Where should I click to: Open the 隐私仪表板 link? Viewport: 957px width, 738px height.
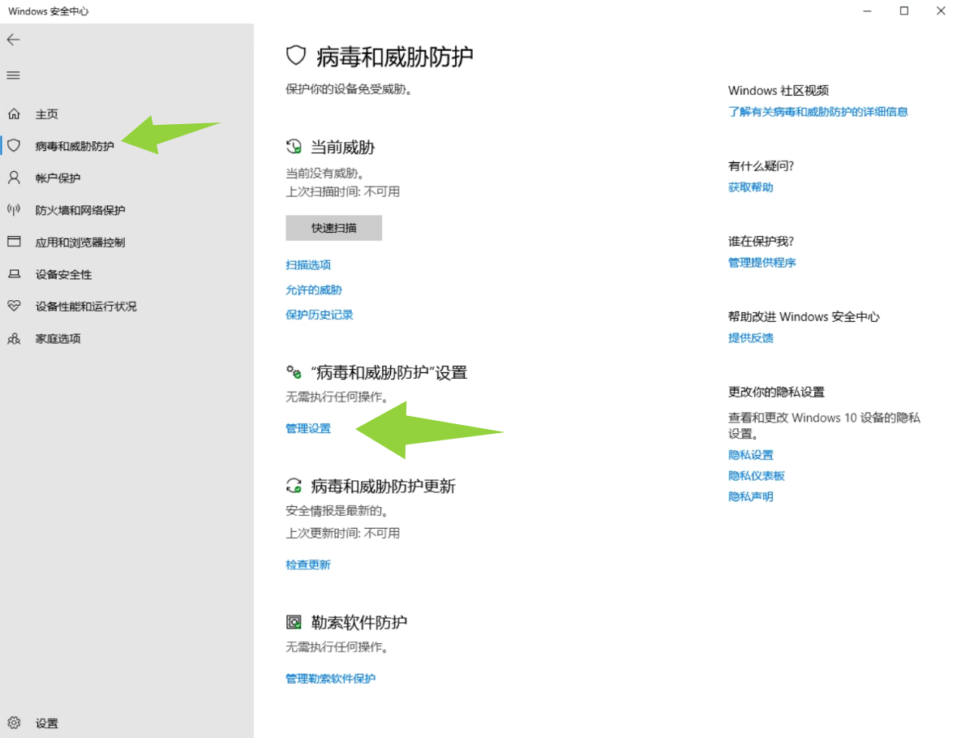[x=756, y=476]
